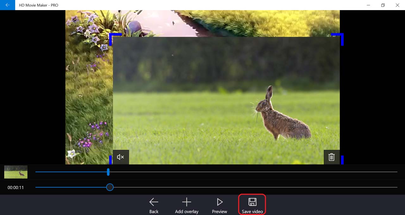Click the 00:00:11 timestamp label
The height and width of the screenshot is (215, 405).
coord(16,187)
